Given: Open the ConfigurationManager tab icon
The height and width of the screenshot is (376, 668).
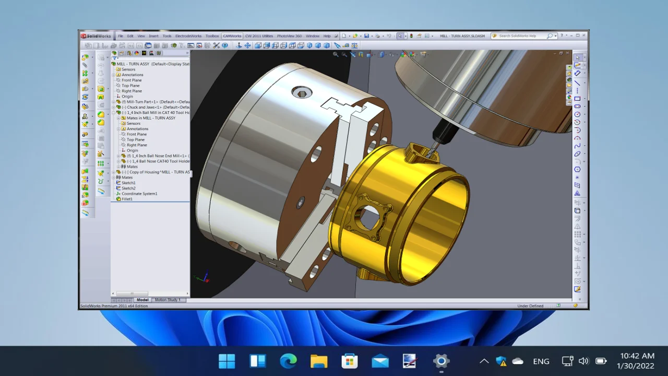Looking at the screenshot, I should tap(129, 53).
